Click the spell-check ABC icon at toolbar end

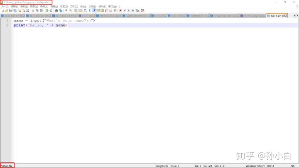click(142, 10)
